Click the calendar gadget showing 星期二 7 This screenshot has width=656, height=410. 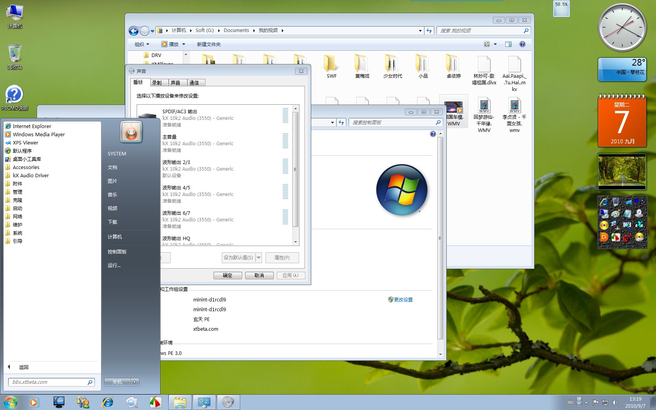point(622,120)
